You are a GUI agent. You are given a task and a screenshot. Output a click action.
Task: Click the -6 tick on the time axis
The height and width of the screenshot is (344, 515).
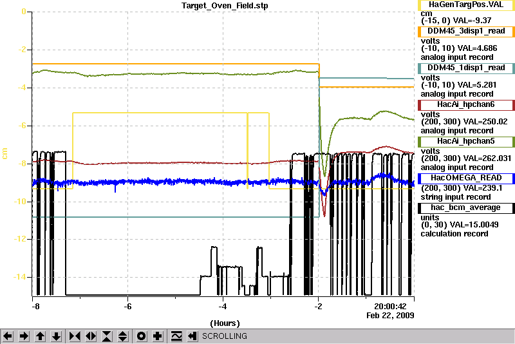(x=127, y=307)
